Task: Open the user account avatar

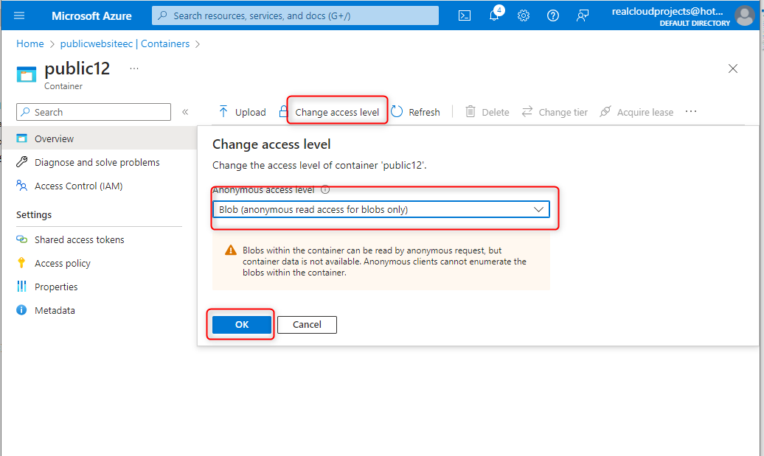Action: point(745,15)
